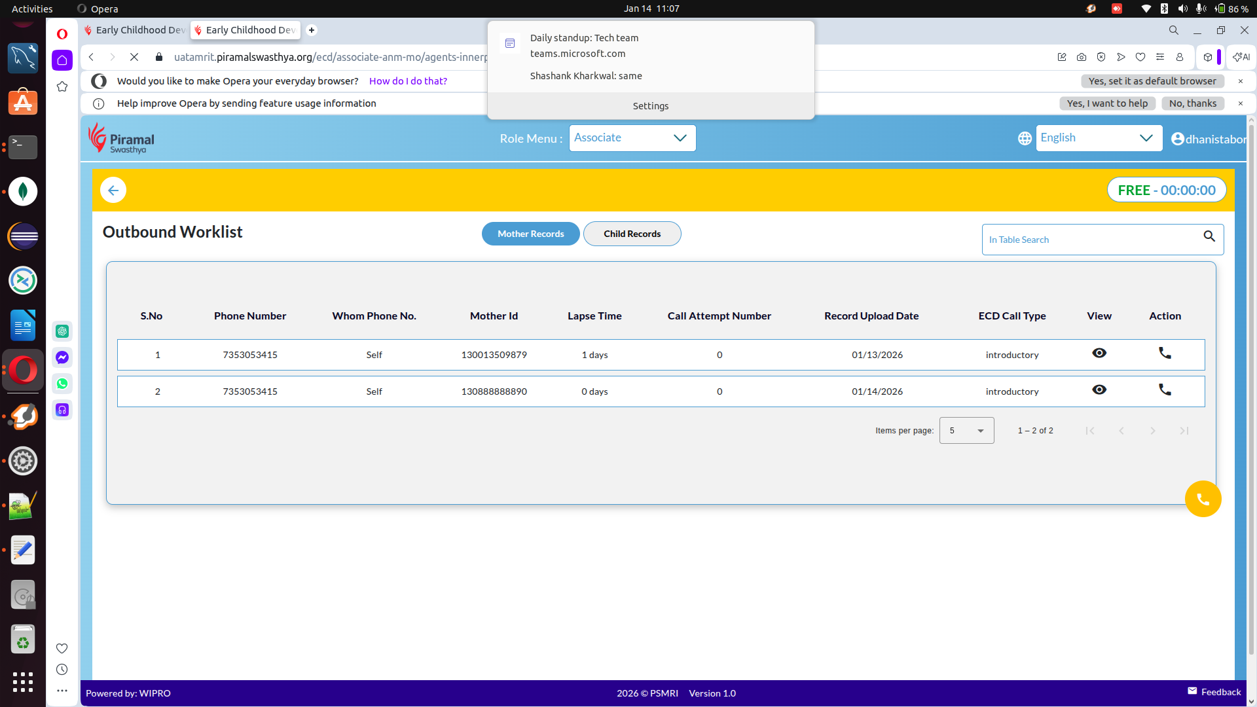Switch to Child Records

[x=632, y=234]
